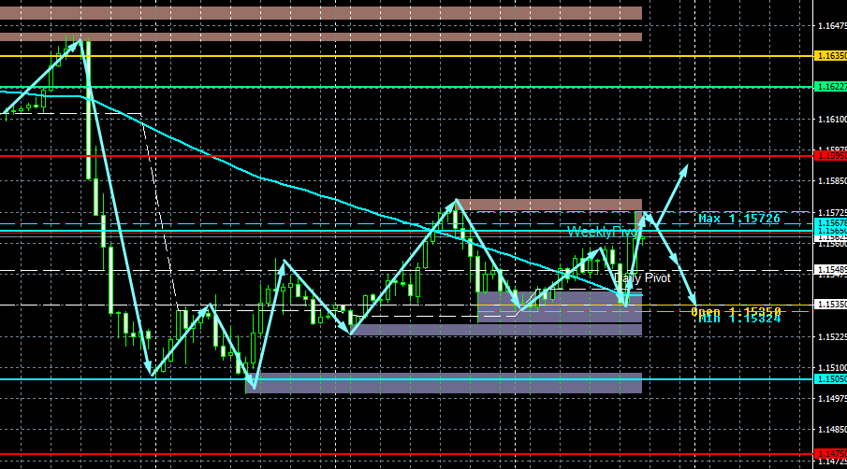Click the 1.1572 axis price label
The image size is (847, 469).
pos(832,213)
